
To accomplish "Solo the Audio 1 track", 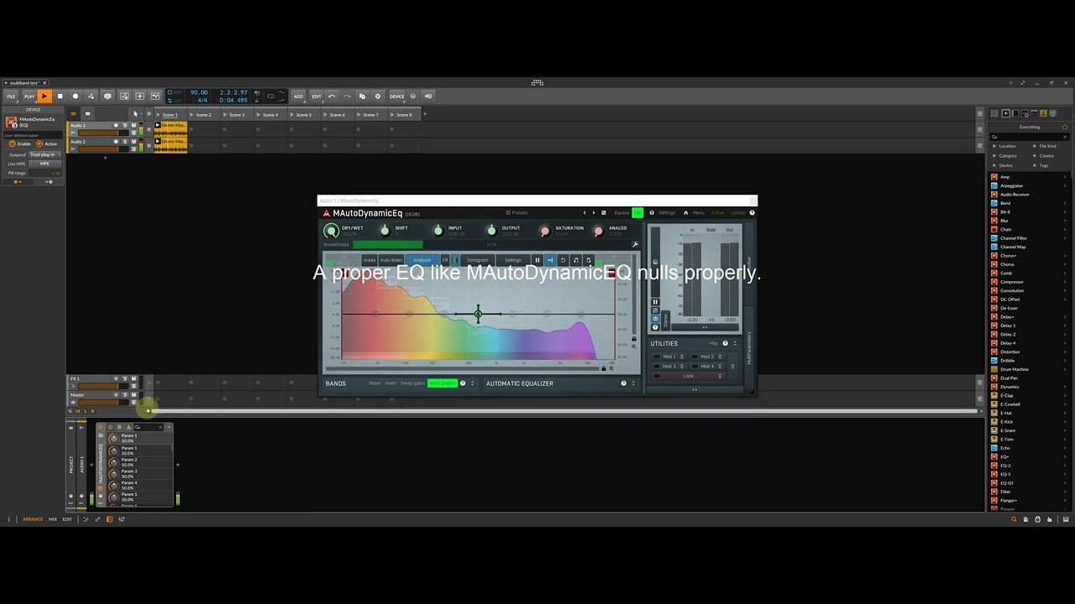I will tap(125, 126).
